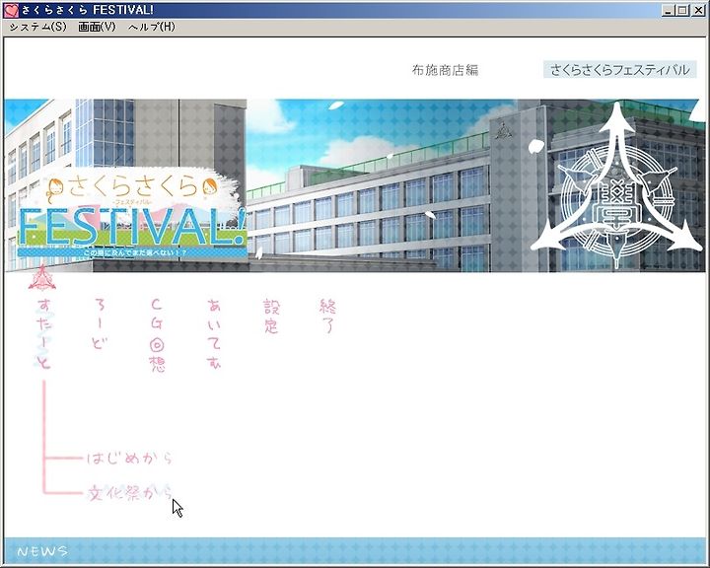This screenshot has width=710, height=568.
Task: Click the pink school emblem above すたーと
Action: tap(42, 278)
